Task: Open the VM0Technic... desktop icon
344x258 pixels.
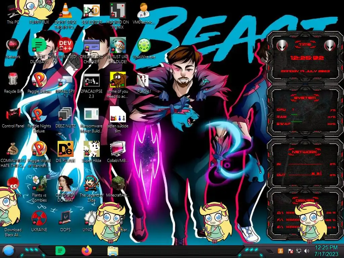Action: [144, 13]
